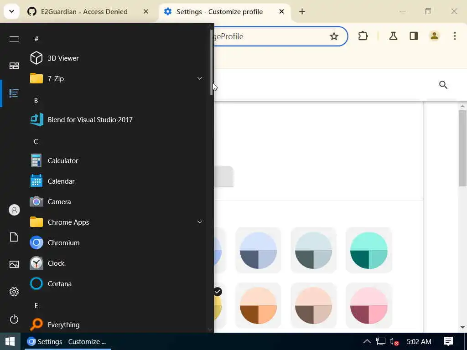
Task: Open 3D Viewer from the Start menu
Action: click(116, 58)
